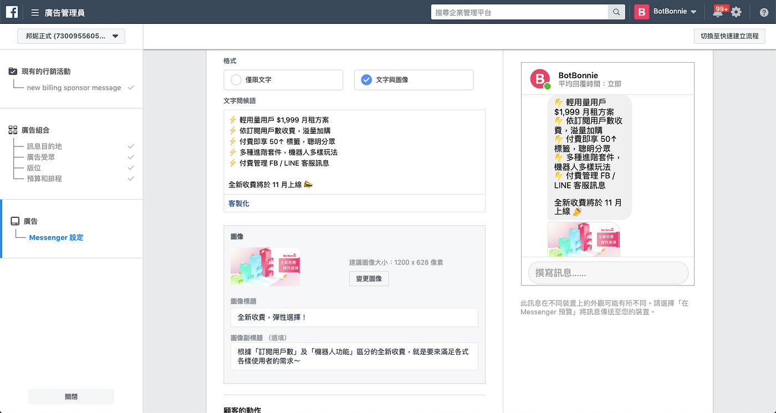Click checkmark next to new billing sponsor message
776x413 pixels.
click(131, 88)
